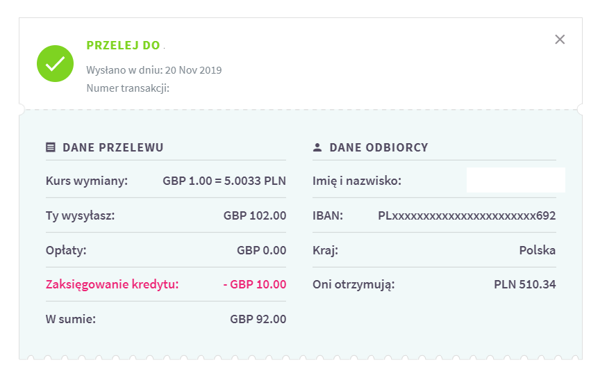616x376 pixels.
Task: Click the Numer transakcji label
Action: point(128,88)
